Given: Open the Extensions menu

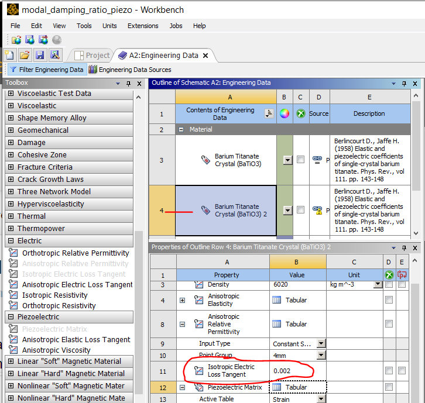Looking at the screenshot, I should point(143,26).
